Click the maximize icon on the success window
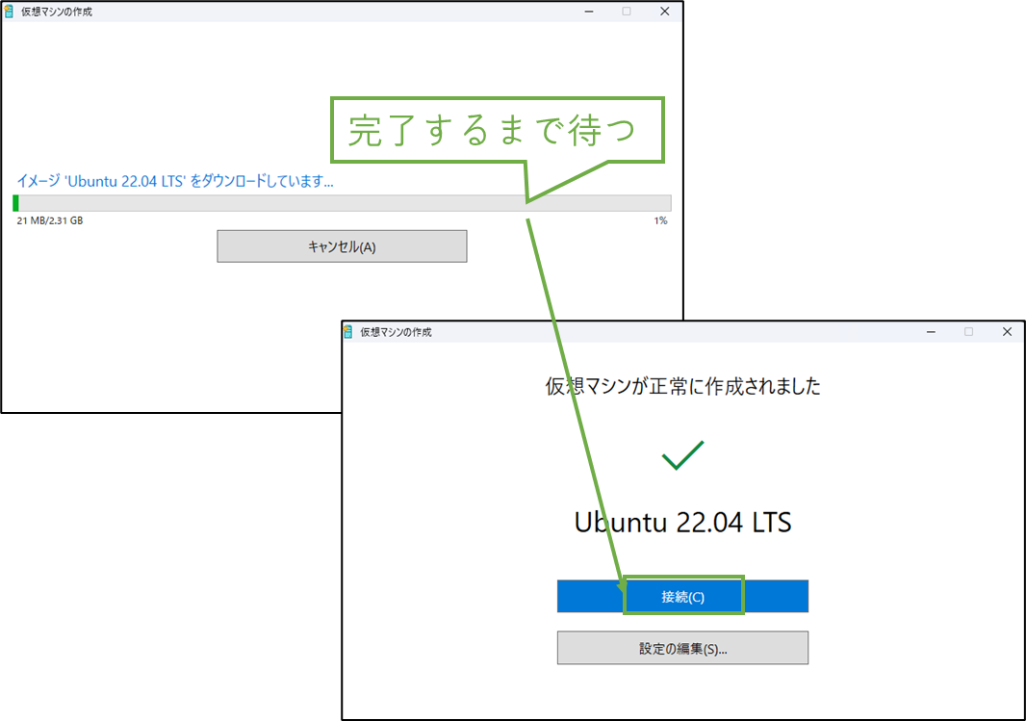The width and height of the screenshot is (1026, 721). point(968,331)
